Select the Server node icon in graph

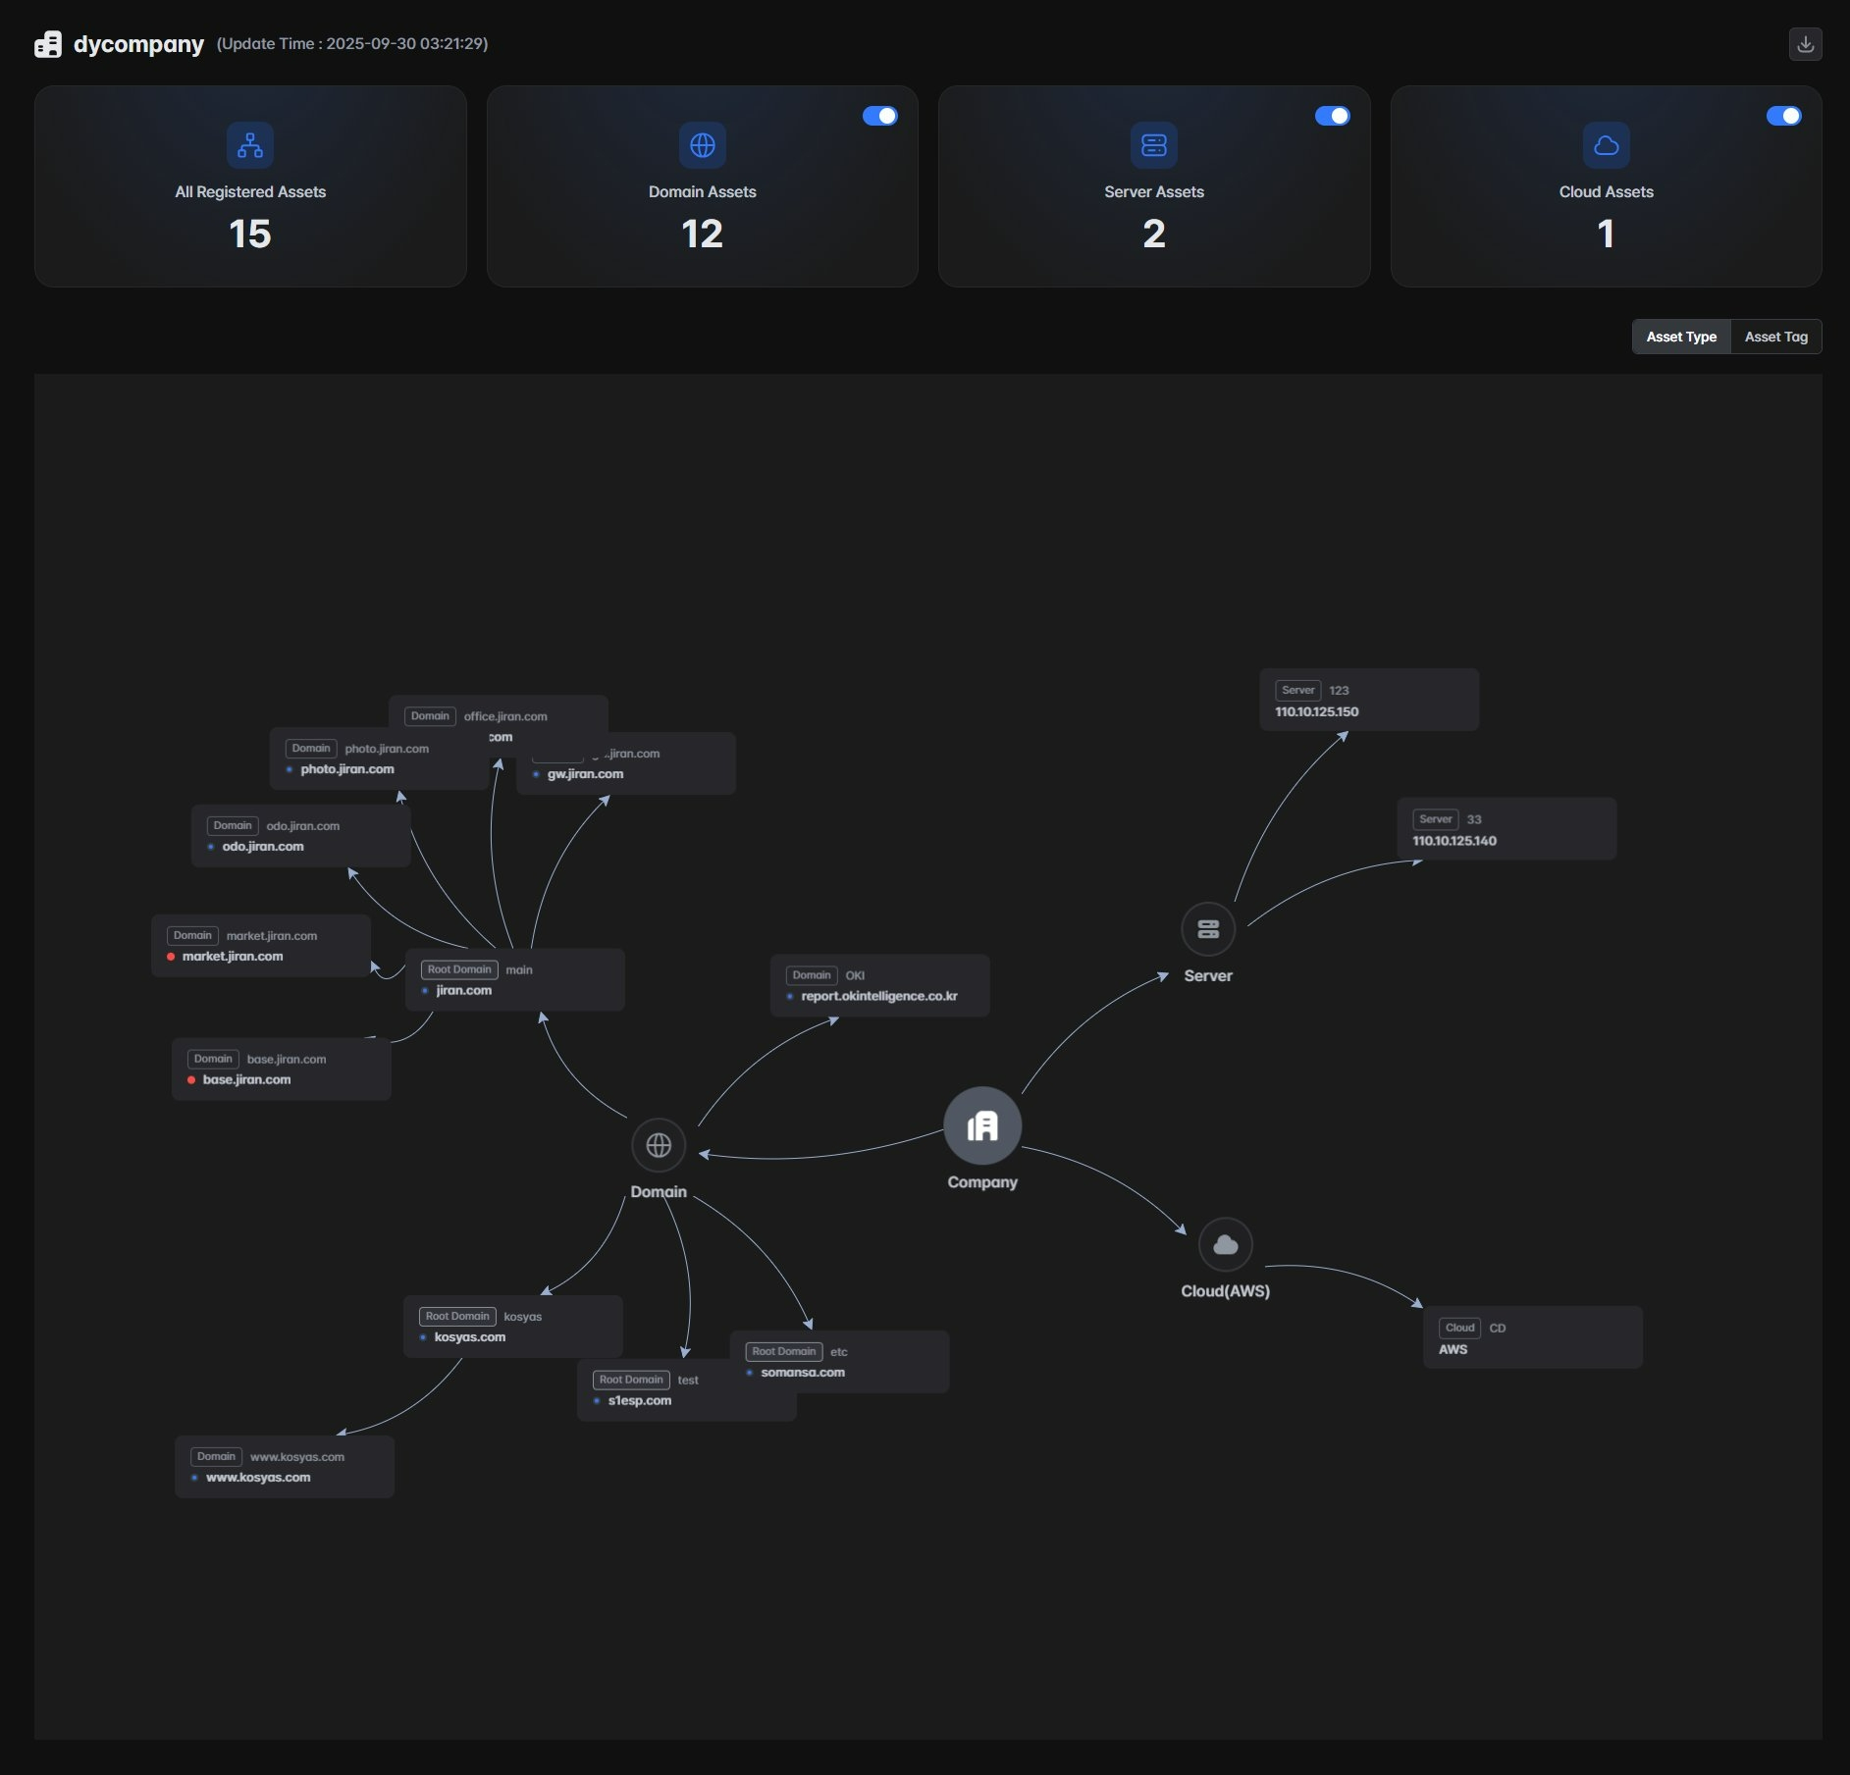point(1207,929)
